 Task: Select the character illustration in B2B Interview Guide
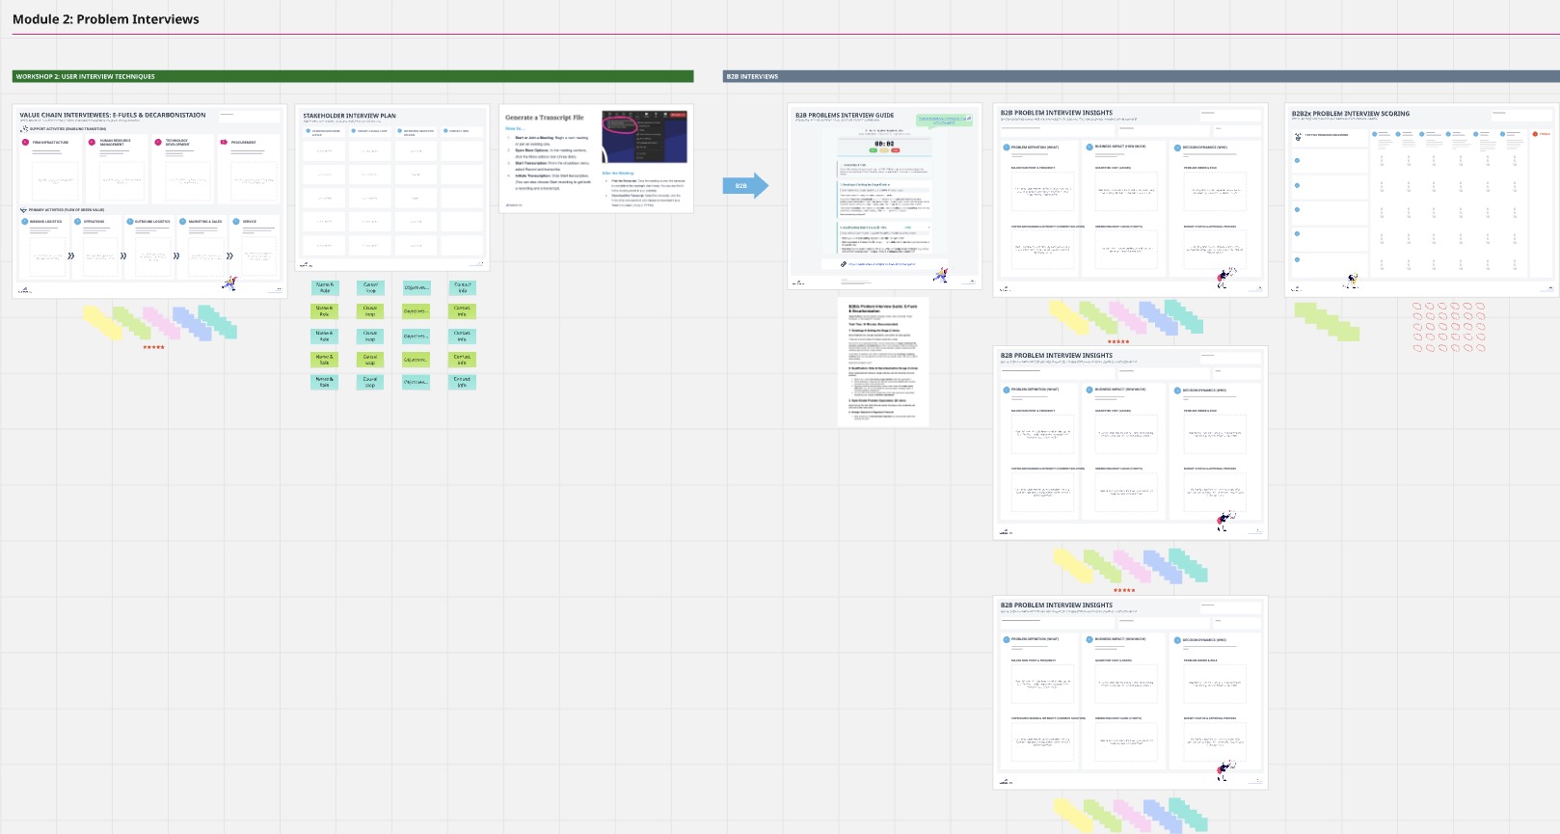click(x=940, y=275)
